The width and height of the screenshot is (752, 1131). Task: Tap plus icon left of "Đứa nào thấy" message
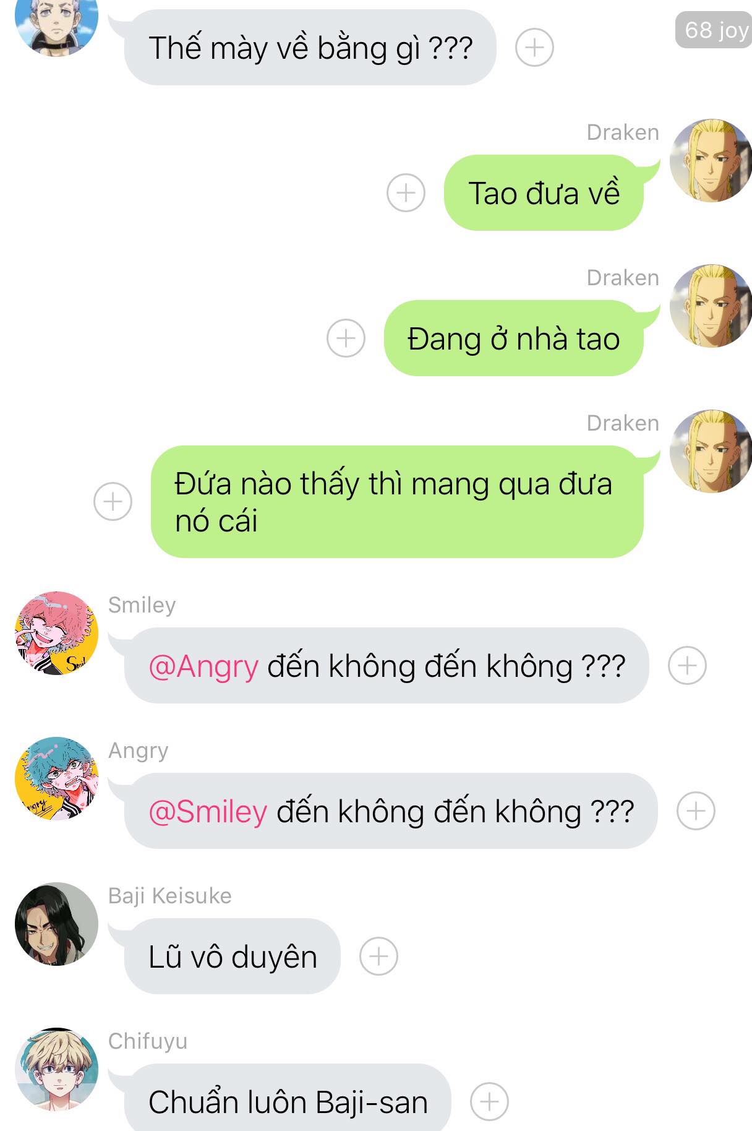point(113,501)
